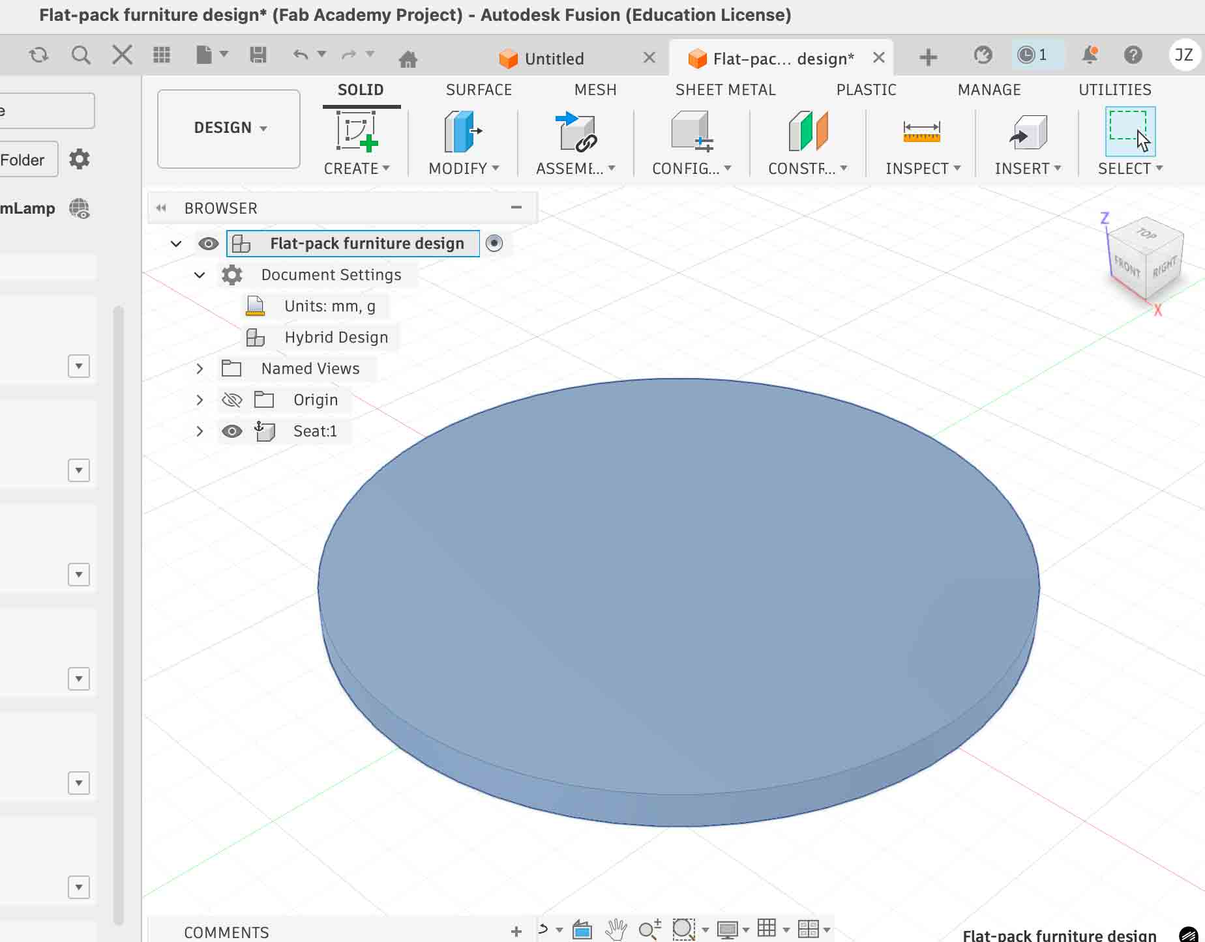Switch to the Untitled document tab
This screenshot has height=942, width=1205.
[x=554, y=59]
